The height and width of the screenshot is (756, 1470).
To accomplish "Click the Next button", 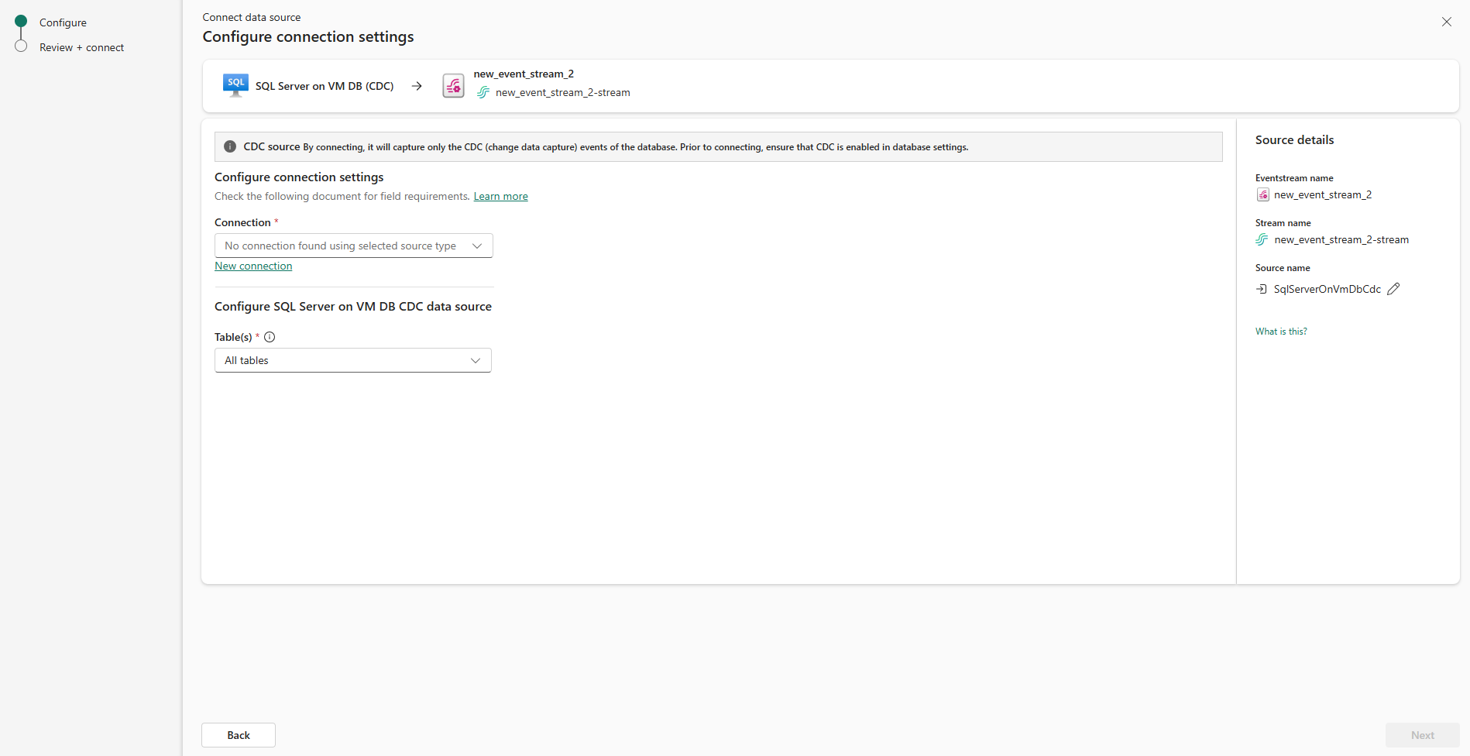I will pos(1422,734).
